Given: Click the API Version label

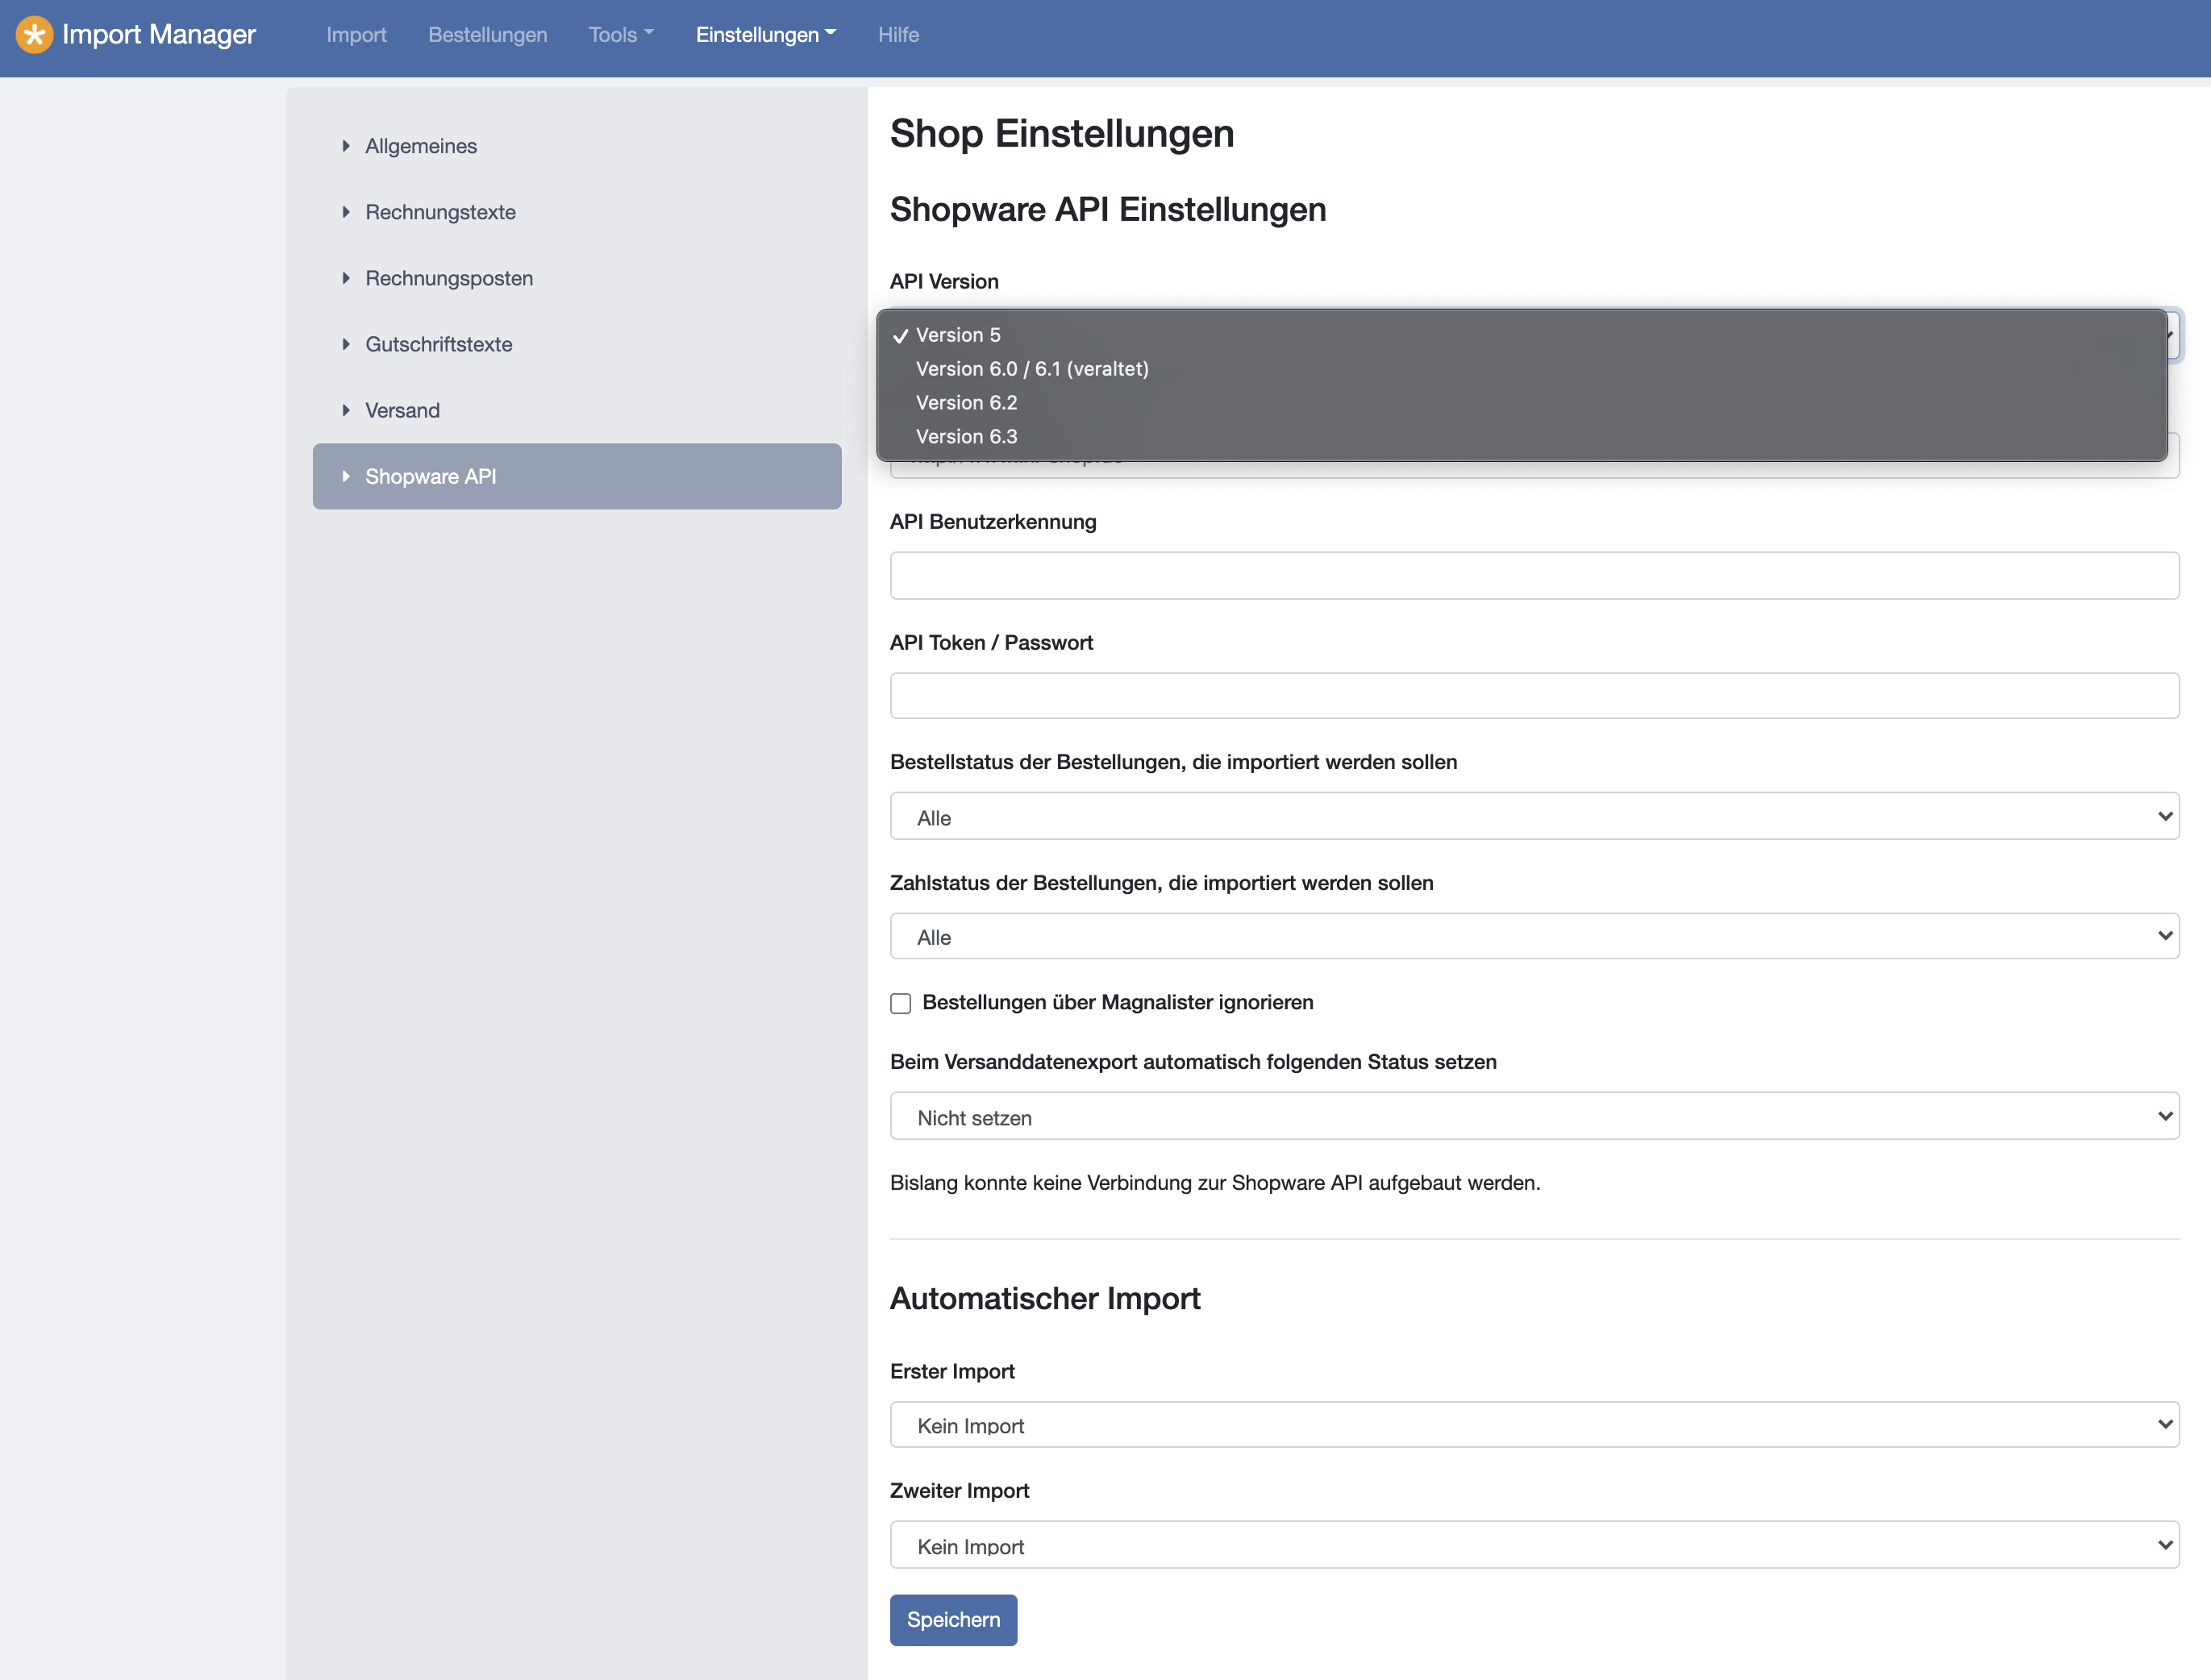Looking at the screenshot, I should click(x=944, y=282).
